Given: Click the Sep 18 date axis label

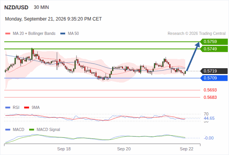Looking at the screenshot, I should (x=64, y=149).
